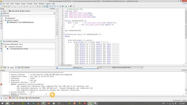Click the green Run process arrow in toolbar

pyautogui.click(x=66, y=6)
